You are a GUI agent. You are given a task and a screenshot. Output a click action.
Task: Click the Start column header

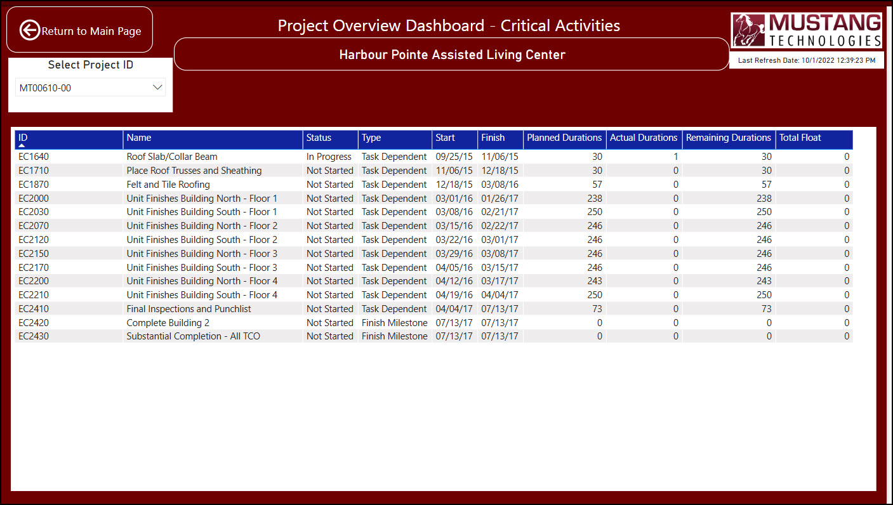pyautogui.click(x=445, y=138)
